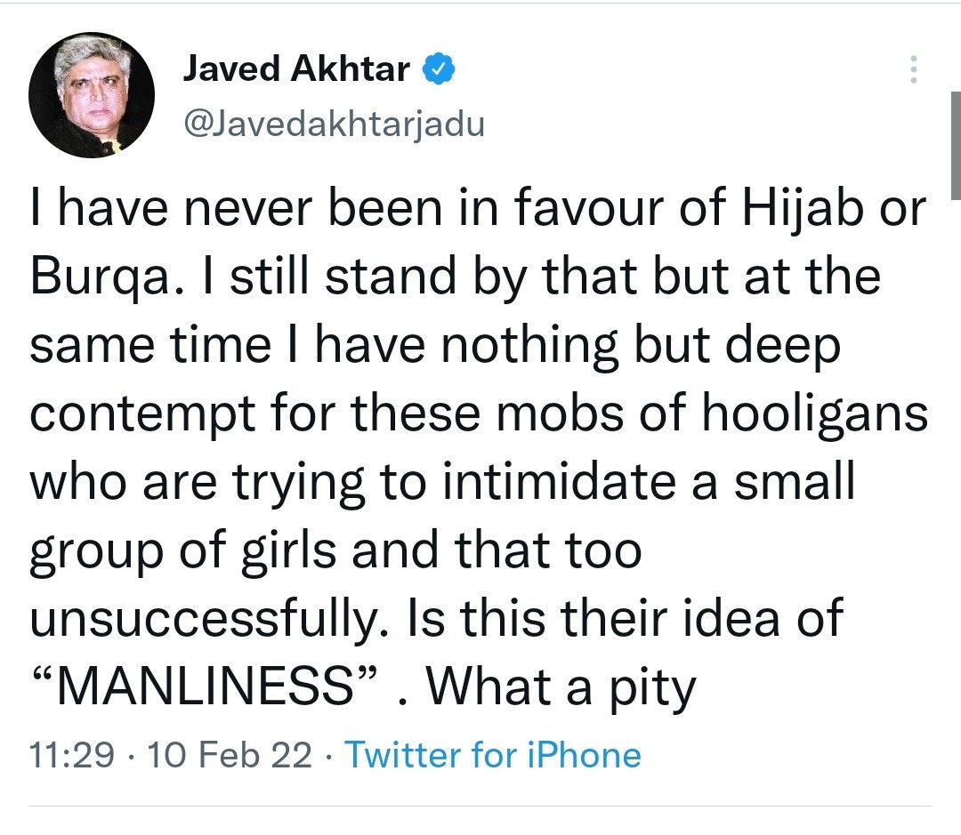Open Javed Akhtar's profile picture
This screenshot has width=961, height=835.
(x=92, y=96)
